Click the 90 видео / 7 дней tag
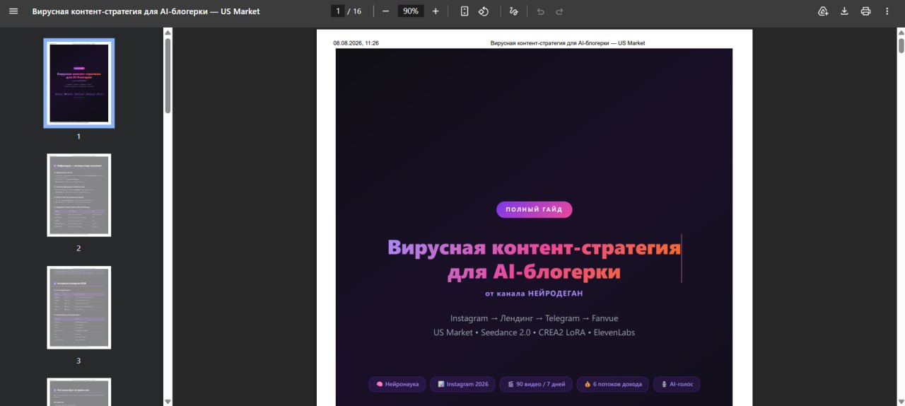 pyautogui.click(x=536, y=384)
